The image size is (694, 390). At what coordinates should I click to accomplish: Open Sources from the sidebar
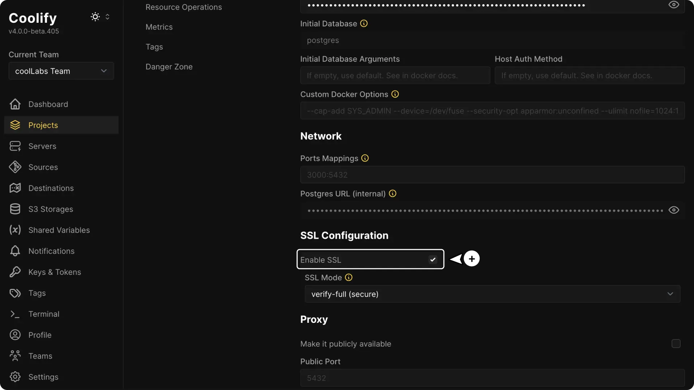(43, 167)
